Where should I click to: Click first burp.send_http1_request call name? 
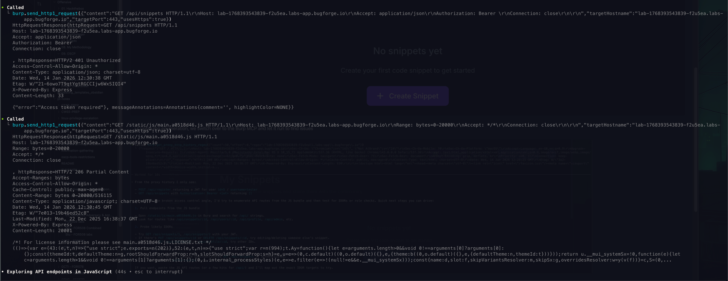click(45, 14)
